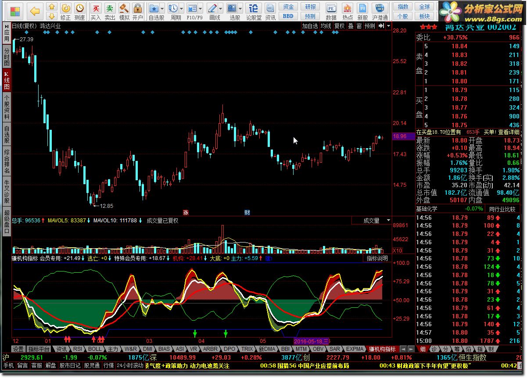Click 加自选 add to watchlist
This screenshot has width=527, height=378.
click(310, 26)
